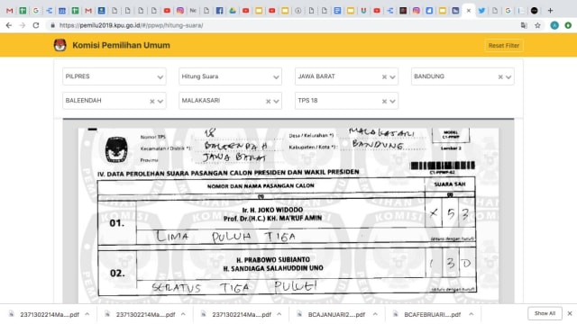Switch to the Twitter tab
Viewport: 577px width, 324px height.
click(x=481, y=11)
